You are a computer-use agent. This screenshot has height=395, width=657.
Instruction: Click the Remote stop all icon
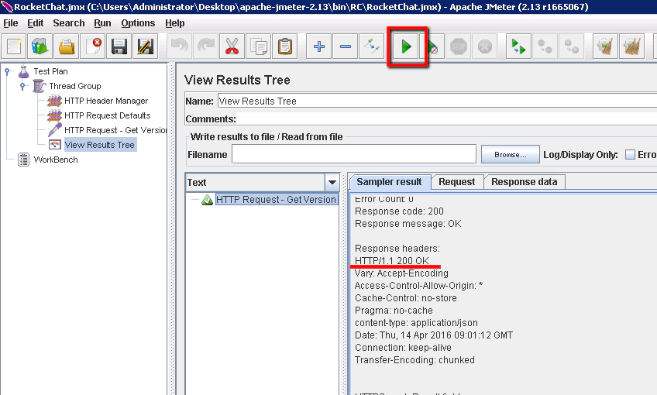click(545, 46)
